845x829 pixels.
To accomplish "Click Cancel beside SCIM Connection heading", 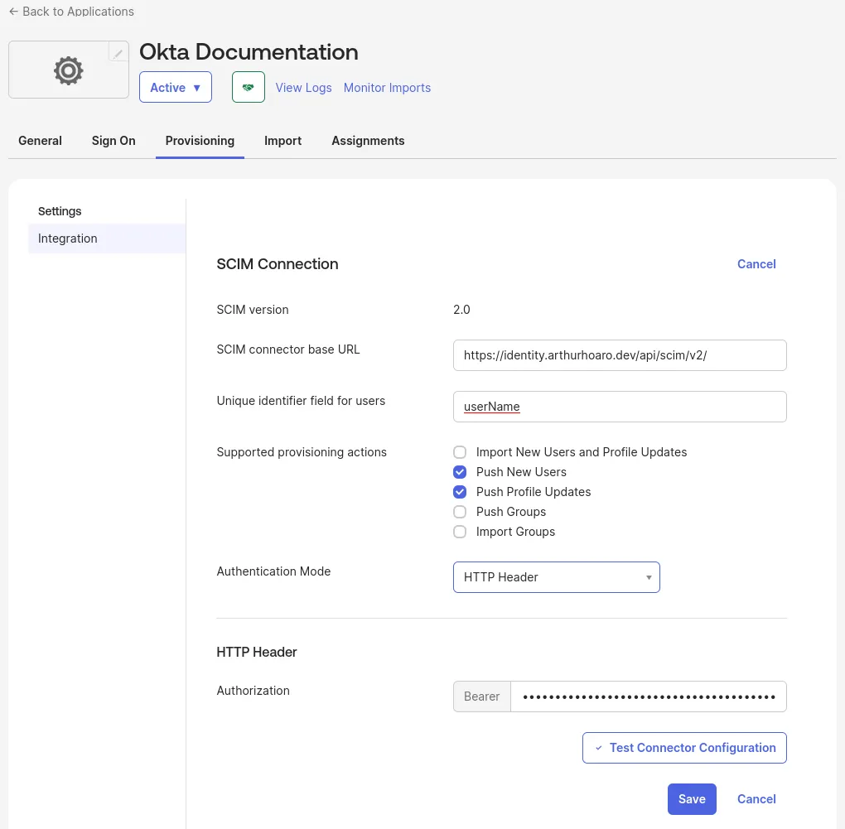I will tap(756, 264).
